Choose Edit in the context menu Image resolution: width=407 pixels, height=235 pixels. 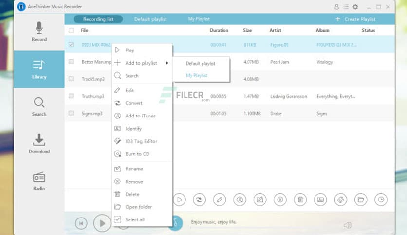tap(142, 90)
